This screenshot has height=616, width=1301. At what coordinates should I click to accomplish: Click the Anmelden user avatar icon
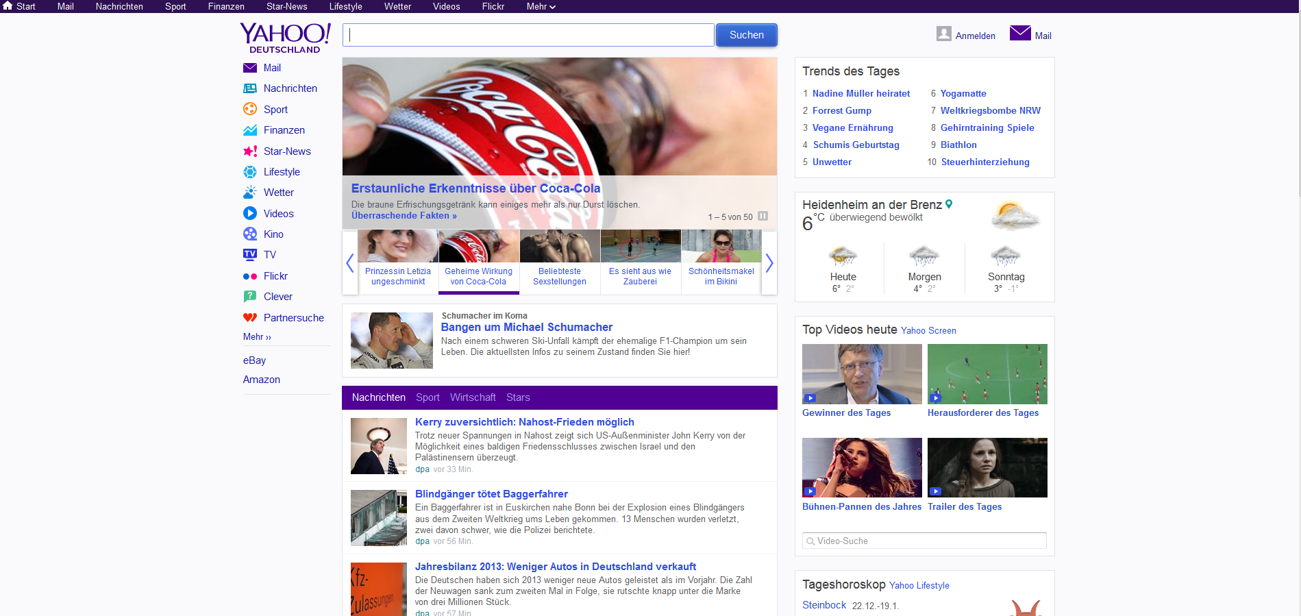[x=943, y=34]
